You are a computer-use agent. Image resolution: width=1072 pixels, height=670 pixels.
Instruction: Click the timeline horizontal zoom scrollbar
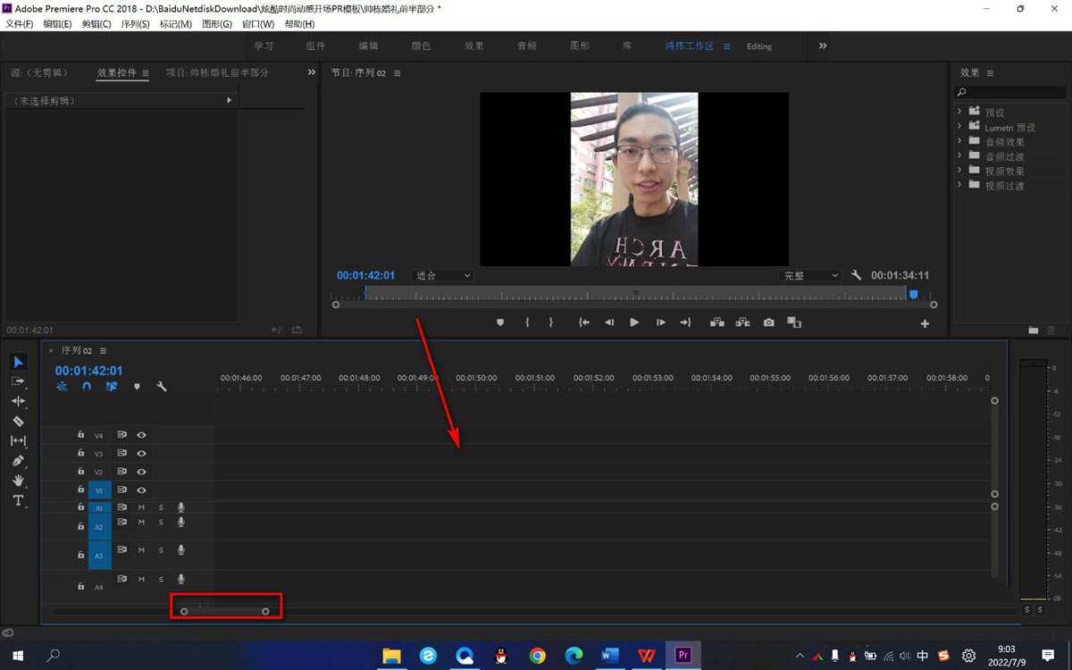(224, 611)
